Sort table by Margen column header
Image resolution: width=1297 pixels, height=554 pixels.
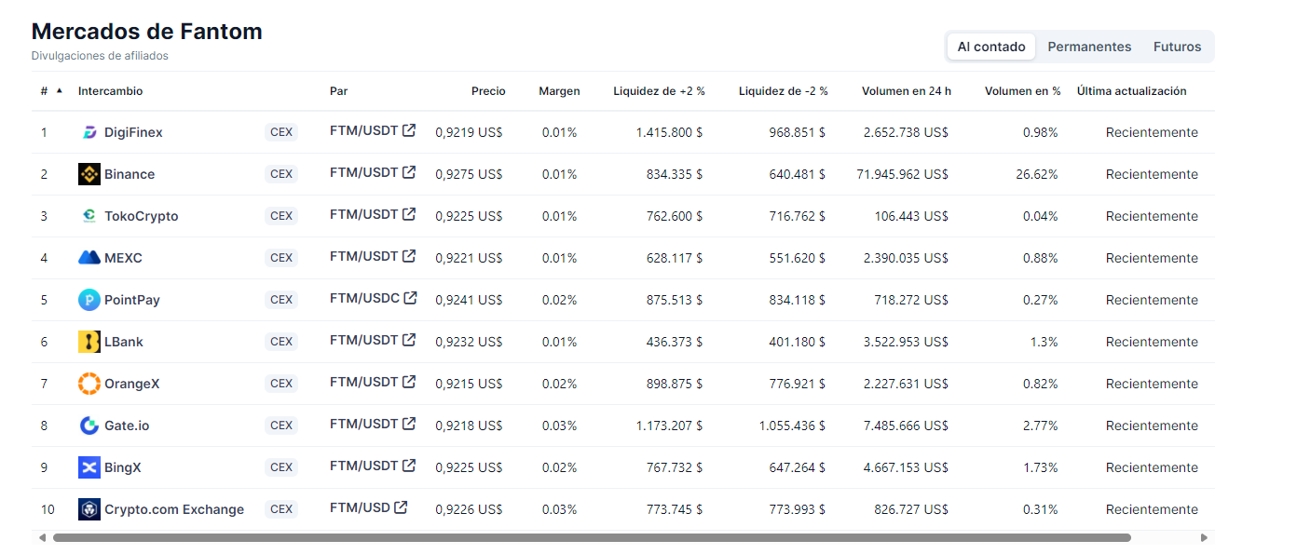click(x=559, y=91)
